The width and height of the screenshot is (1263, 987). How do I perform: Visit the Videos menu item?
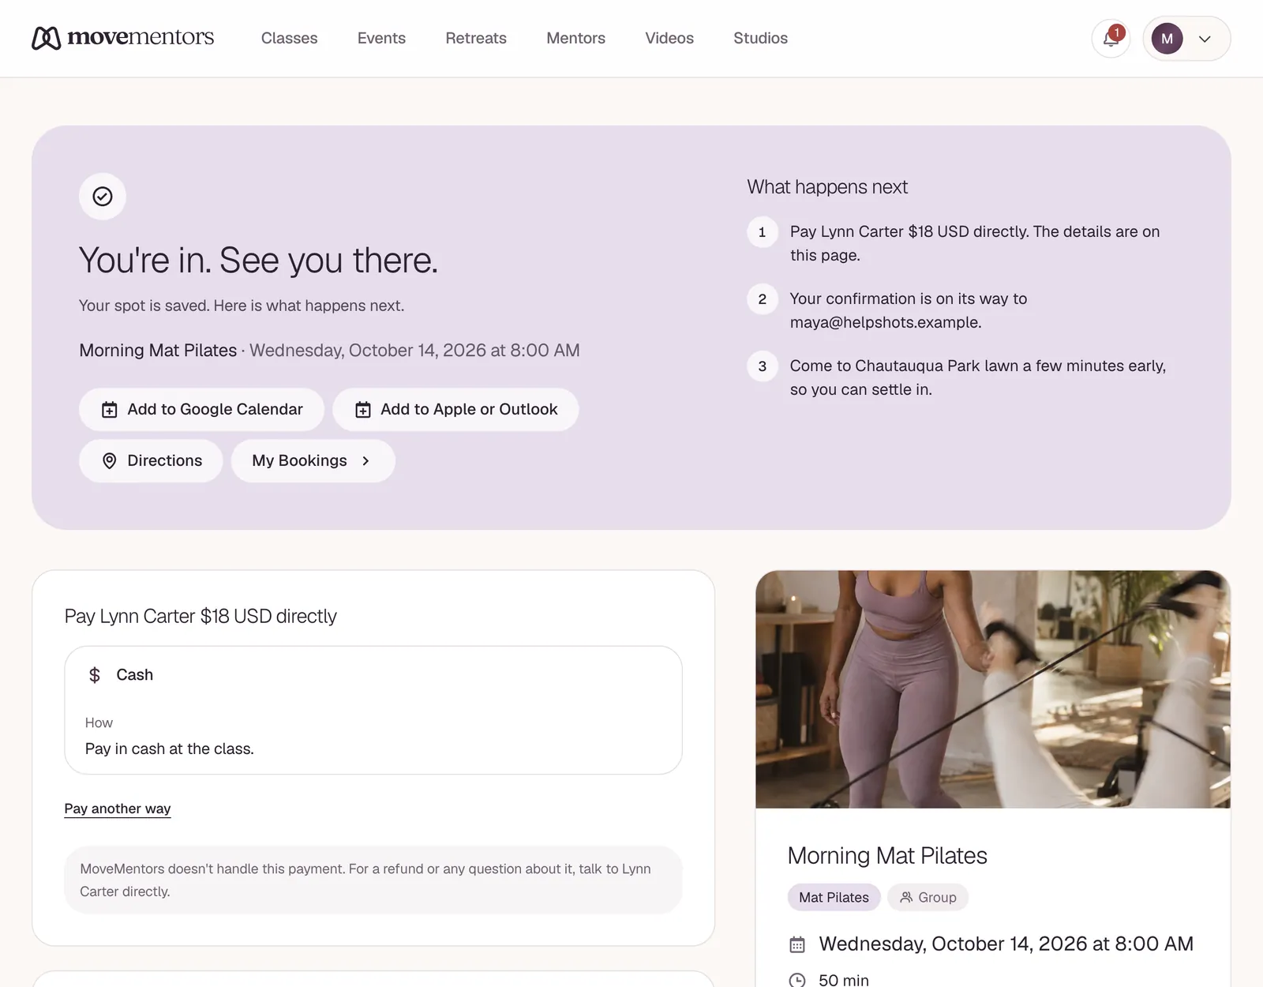669,38
